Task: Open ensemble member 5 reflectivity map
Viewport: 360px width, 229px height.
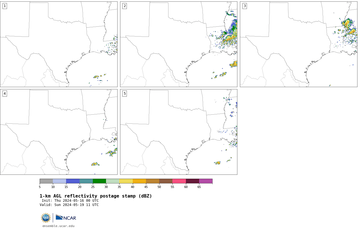Action: click(x=179, y=132)
